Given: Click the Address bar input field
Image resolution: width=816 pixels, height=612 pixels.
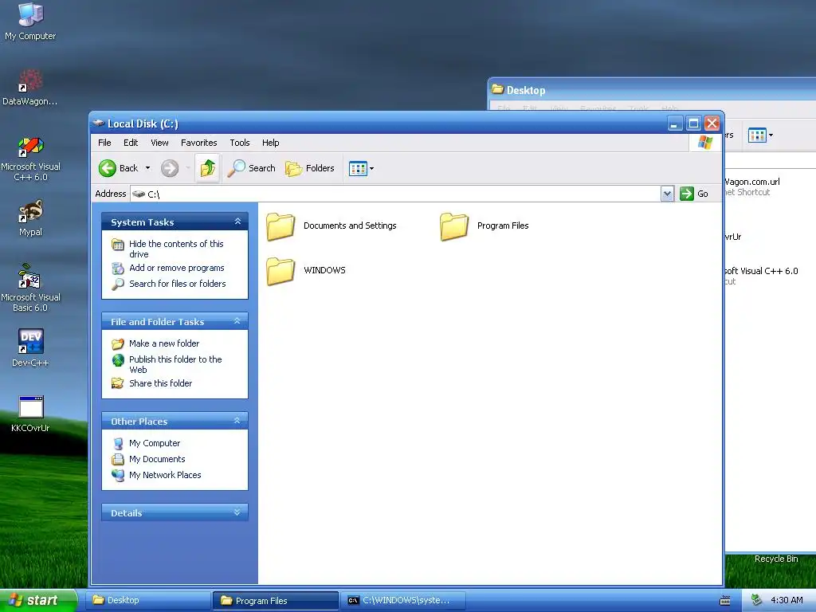Looking at the screenshot, I should click(395, 194).
